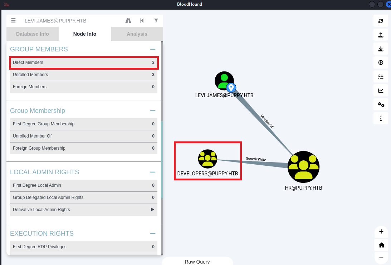The height and width of the screenshot is (265, 391).
Task: Click the upload data icon
Action: click(381, 62)
